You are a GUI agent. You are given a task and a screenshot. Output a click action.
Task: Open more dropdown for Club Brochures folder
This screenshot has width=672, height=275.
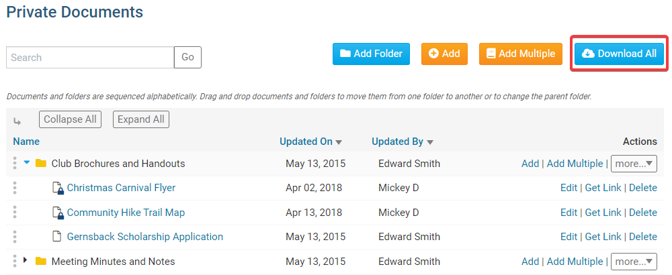pos(634,164)
